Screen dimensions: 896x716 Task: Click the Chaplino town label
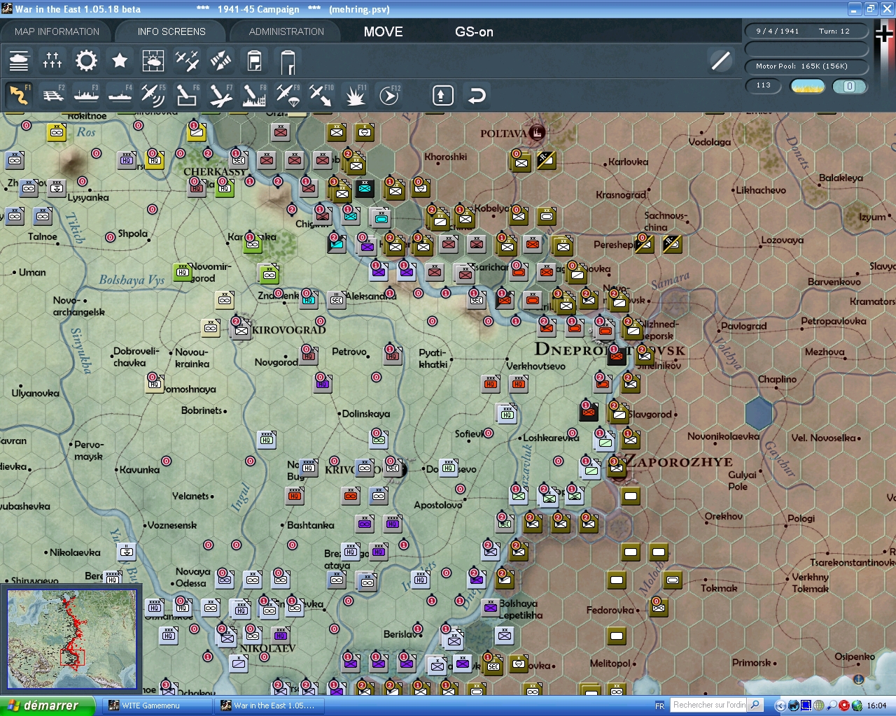pyautogui.click(x=777, y=379)
